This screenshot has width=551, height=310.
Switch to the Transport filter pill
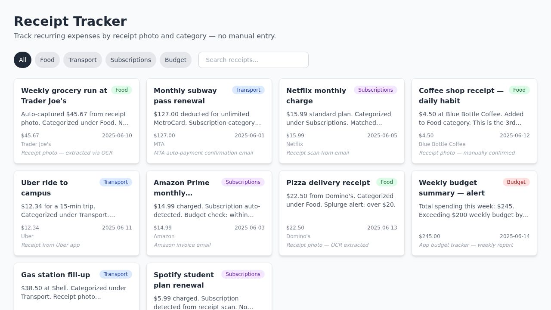pyautogui.click(x=83, y=60)
